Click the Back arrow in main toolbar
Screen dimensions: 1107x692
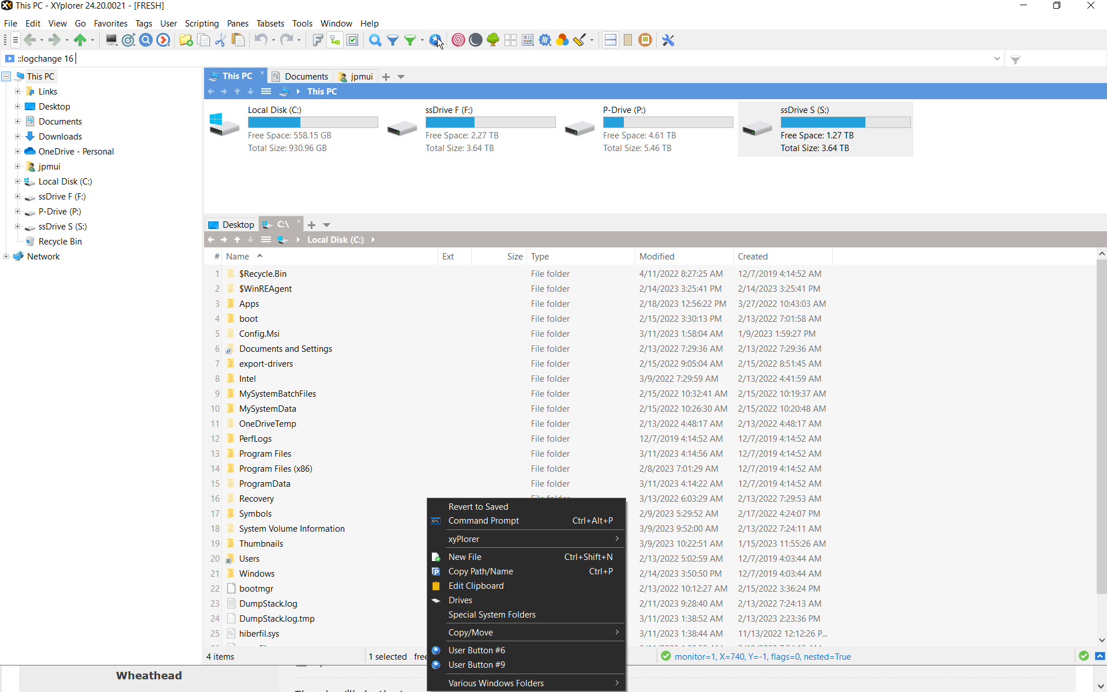point(29,40)
